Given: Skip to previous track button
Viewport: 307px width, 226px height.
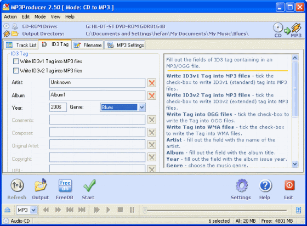Looking at the screenshot, I should coord(70,210).
